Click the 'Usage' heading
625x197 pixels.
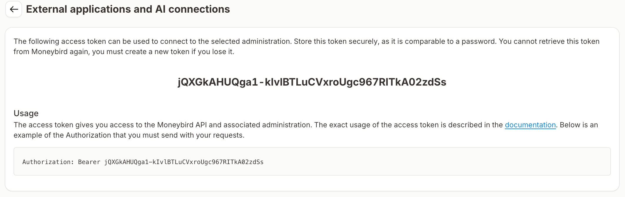(26, 113)
